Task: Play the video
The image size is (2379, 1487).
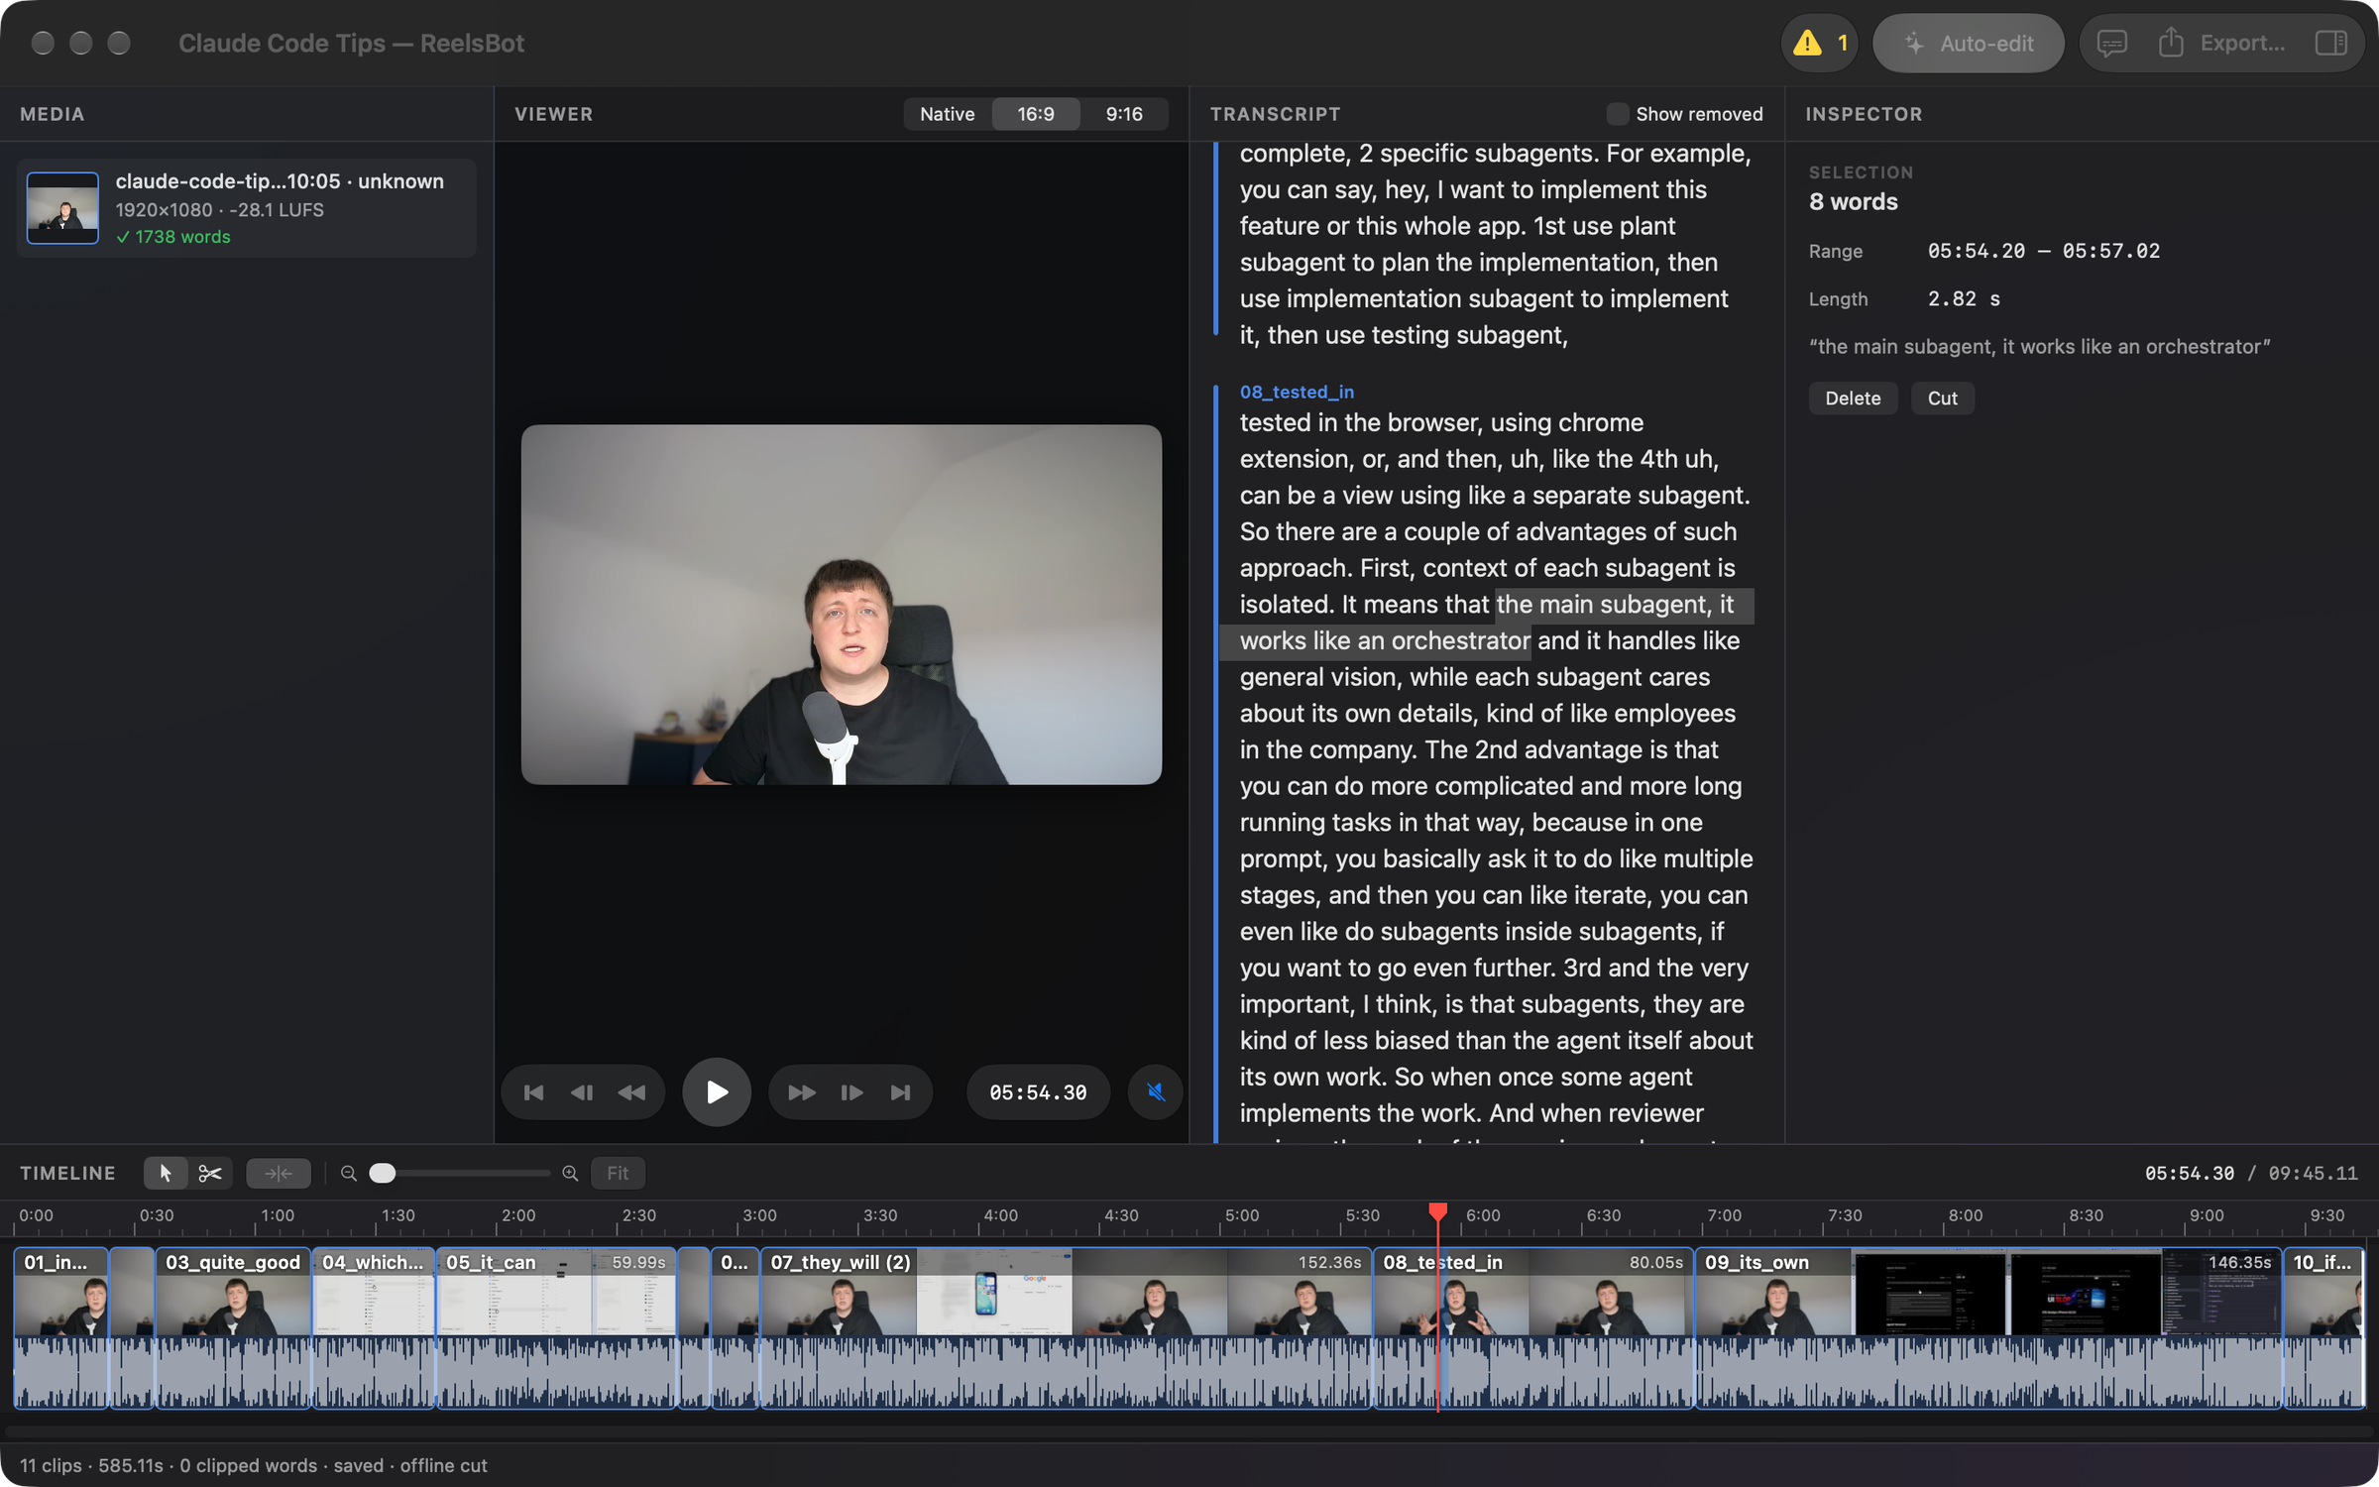Action: (716, 1092)
